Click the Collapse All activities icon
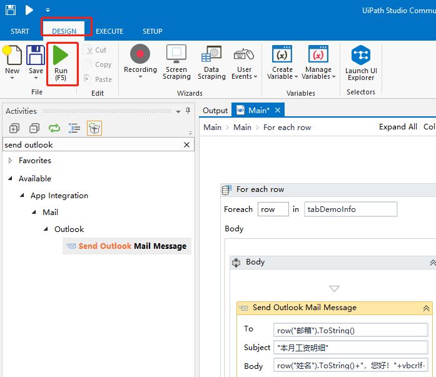This screenshot has width=436, height=377. 34,128
